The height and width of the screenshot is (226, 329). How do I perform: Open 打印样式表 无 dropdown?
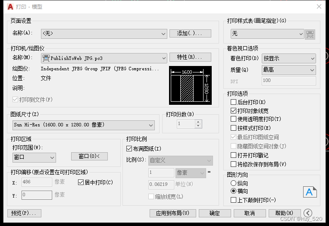pos(267,34)
